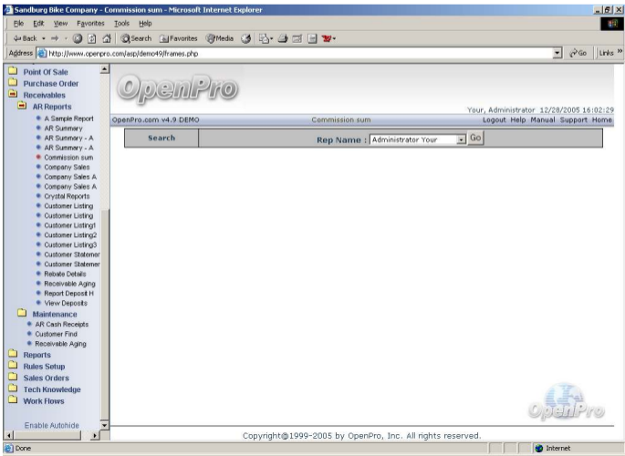Click the Go button beside Rep Name
Screen dimensions: 625x456
pyautogui.click(x=475, y=139)
